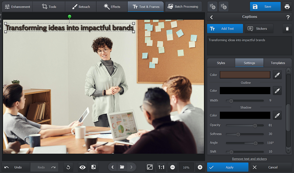Screen dimensions: 294x173
Task: Click the fit-to-screen icon
Action: point(150,167)
